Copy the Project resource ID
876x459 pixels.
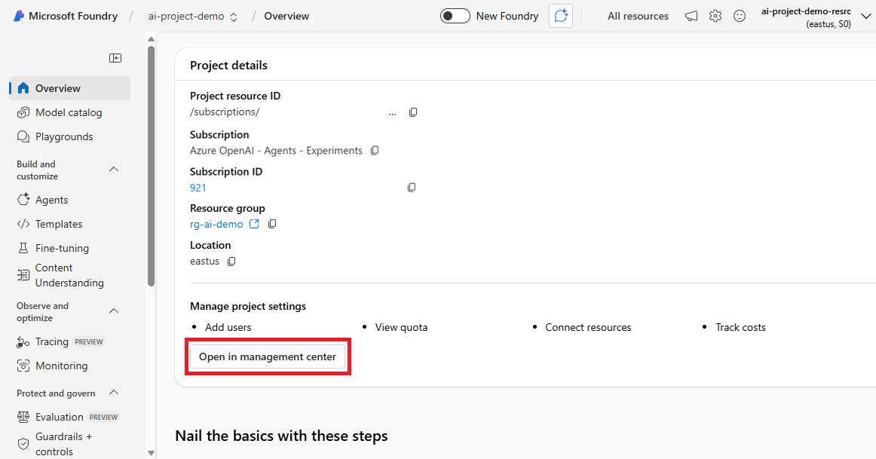coord(413,112)
